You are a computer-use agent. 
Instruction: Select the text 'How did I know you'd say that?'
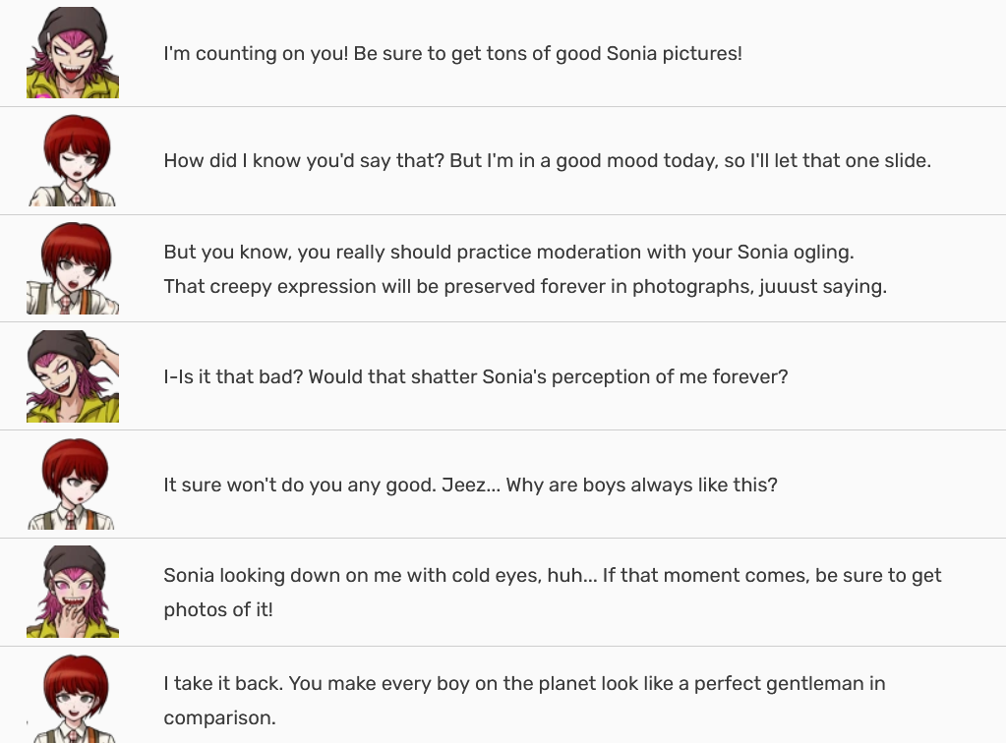(x=304, y=160)
